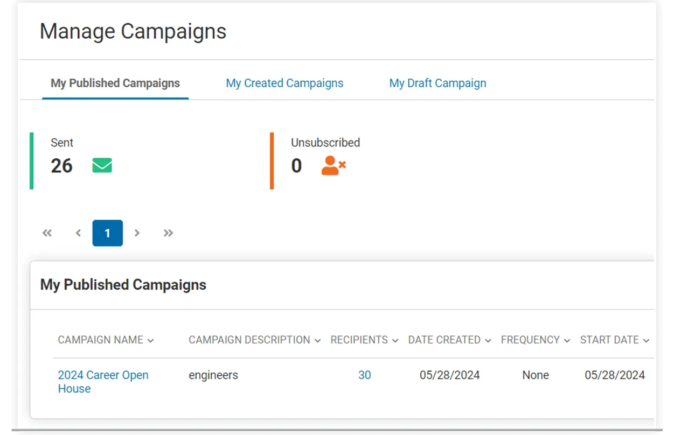The width and height of the screenshot is (674, 435).
Task: Sort by Recipients column chevron
Action: (x=395, y=341)
